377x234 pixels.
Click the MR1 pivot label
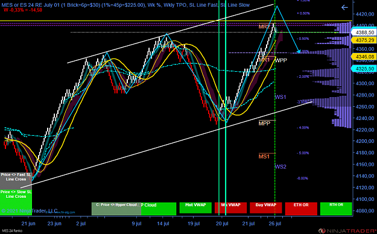coord(264,60)
